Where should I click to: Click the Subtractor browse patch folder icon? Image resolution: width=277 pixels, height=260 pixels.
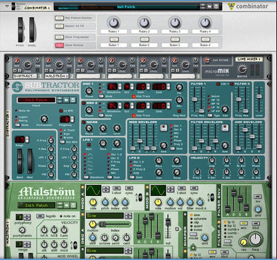tap(67, 100)
